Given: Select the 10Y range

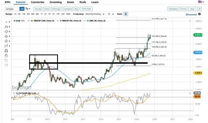Looking at the screenshot, I should click(x=58, y=14).
